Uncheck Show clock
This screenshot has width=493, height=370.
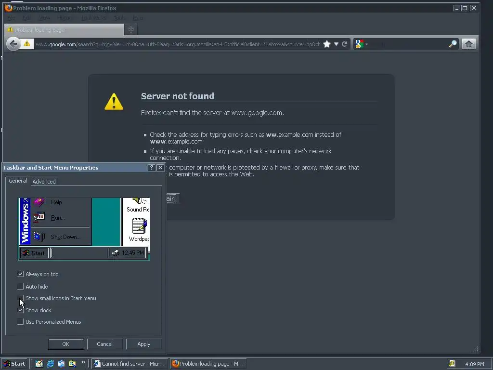20,310
